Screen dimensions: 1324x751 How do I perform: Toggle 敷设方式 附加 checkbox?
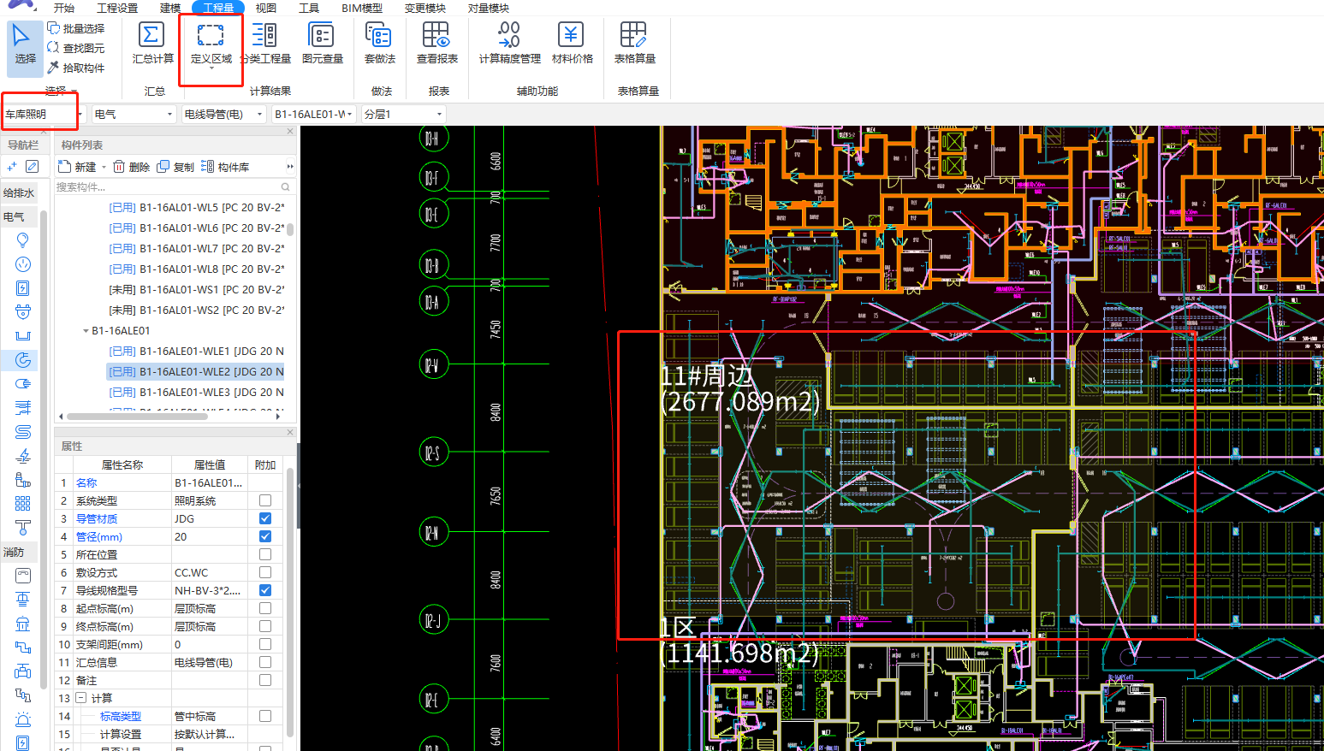(x=265, y=572)
